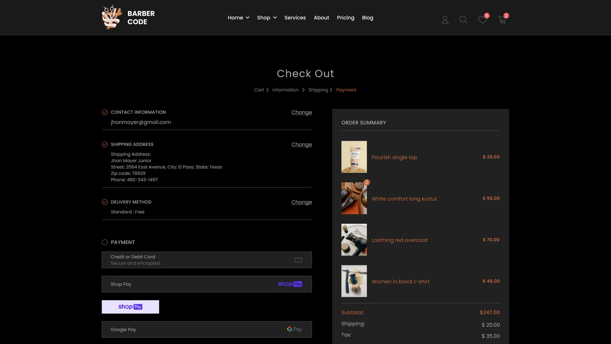Expand the Home menu dropdown
The image size is (611, 344).
(239, 18)
